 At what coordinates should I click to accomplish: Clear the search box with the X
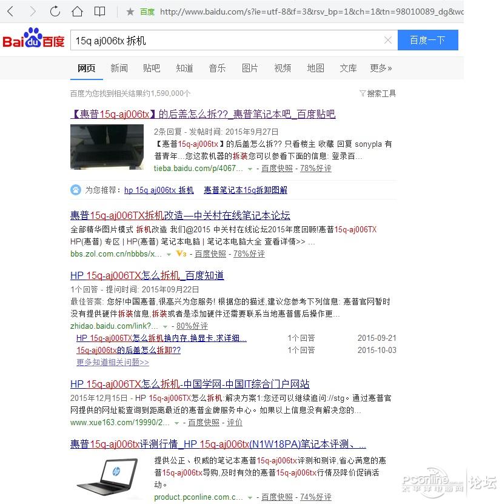click(x=388, y=40)
